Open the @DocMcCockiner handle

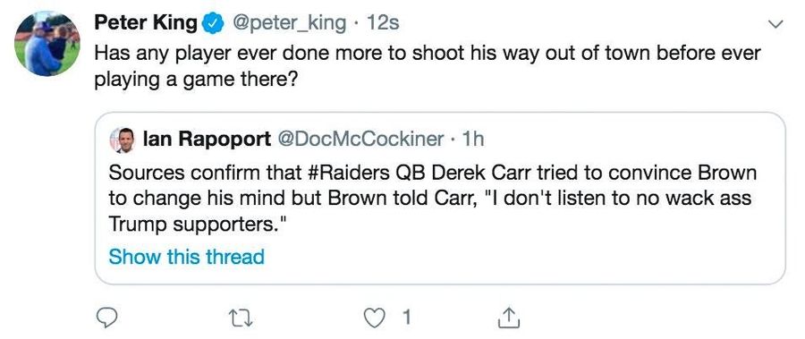360,139
